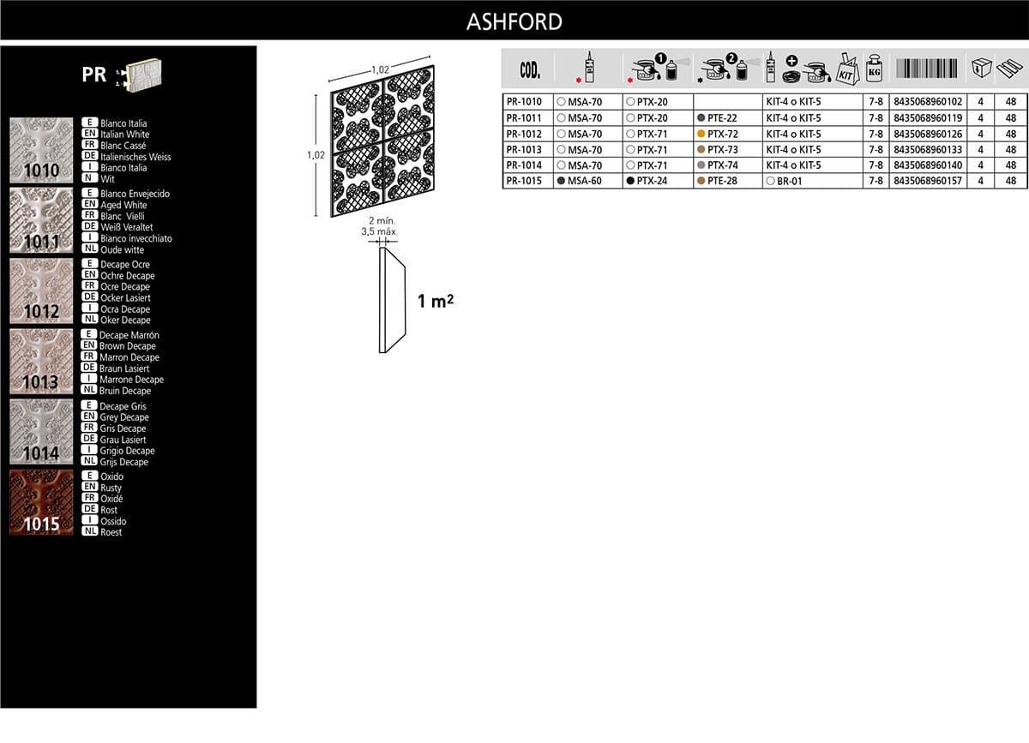Click the dark grey dot next to PTE-22
This screenshot has height=743, width=1029.
(701, 118)
